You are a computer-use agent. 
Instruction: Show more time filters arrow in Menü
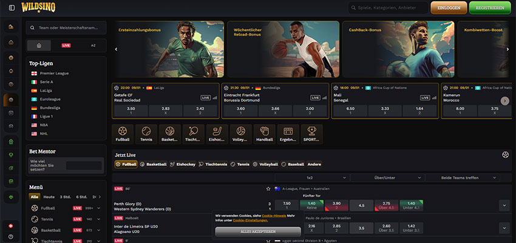[100, 197]
